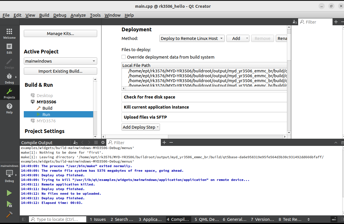344x224 pixels.
Task: Expand the Check for free disk space step
Action: [x=204, y=97]
